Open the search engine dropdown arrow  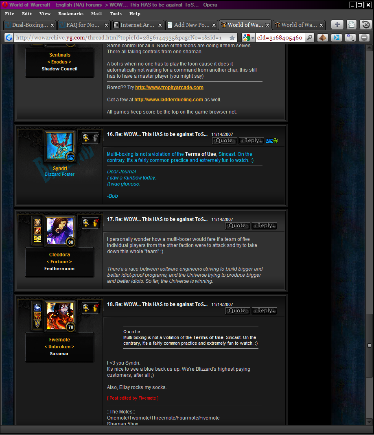[x=253, y=38]
